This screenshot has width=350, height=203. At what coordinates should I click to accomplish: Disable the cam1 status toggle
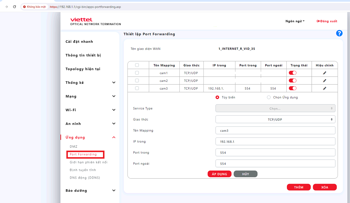pos(293,73)
